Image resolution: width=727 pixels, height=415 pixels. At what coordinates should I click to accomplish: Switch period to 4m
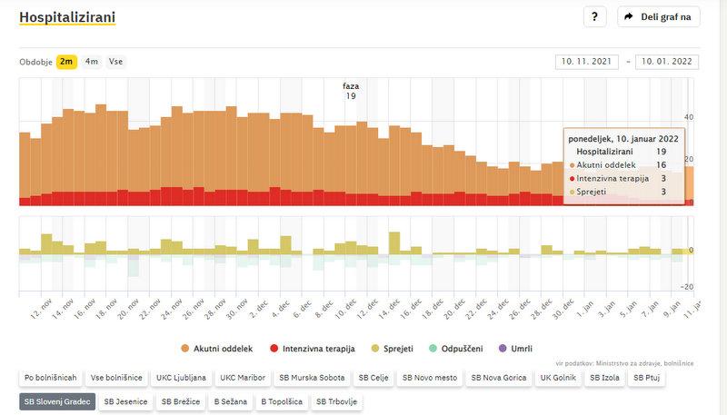[x=92, y=62]
